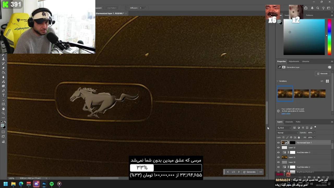Go to previous variation in task bar
The height and width of the screenshot is (188, 334).
click(x=228, y=172)
